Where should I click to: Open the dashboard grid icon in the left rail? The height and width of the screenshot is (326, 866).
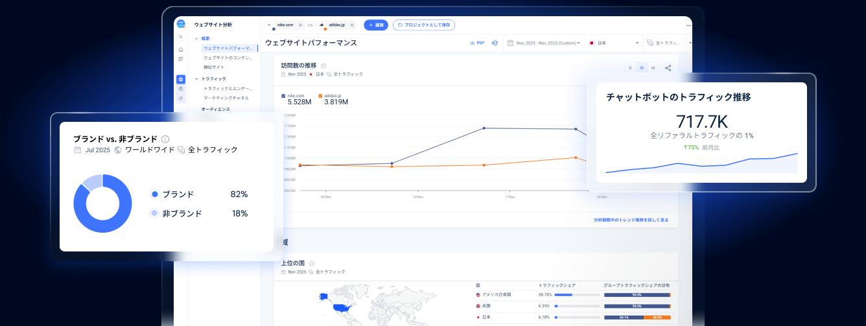[181, 58]
